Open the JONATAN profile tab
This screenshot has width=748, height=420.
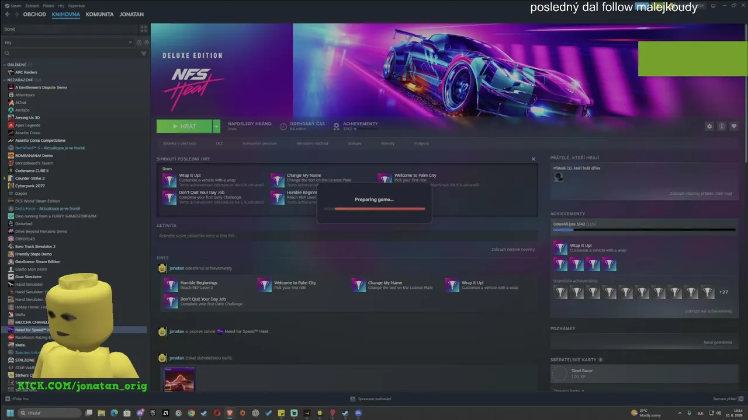(131, 14)
